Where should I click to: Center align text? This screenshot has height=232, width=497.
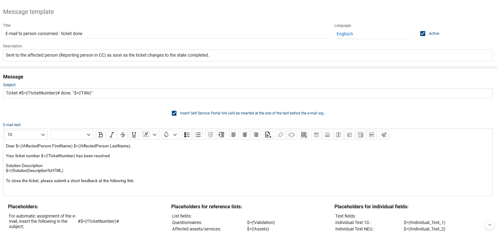pyautogui.click(x=245, y=135)
